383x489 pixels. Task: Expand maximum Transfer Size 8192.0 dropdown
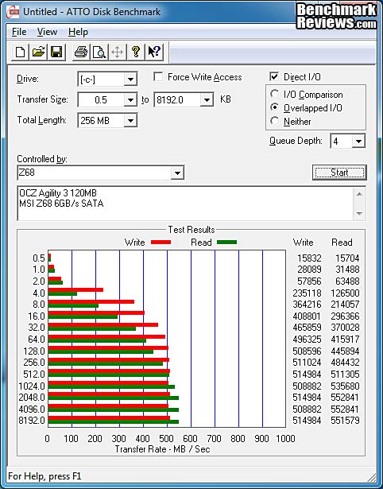pos(207,100)
